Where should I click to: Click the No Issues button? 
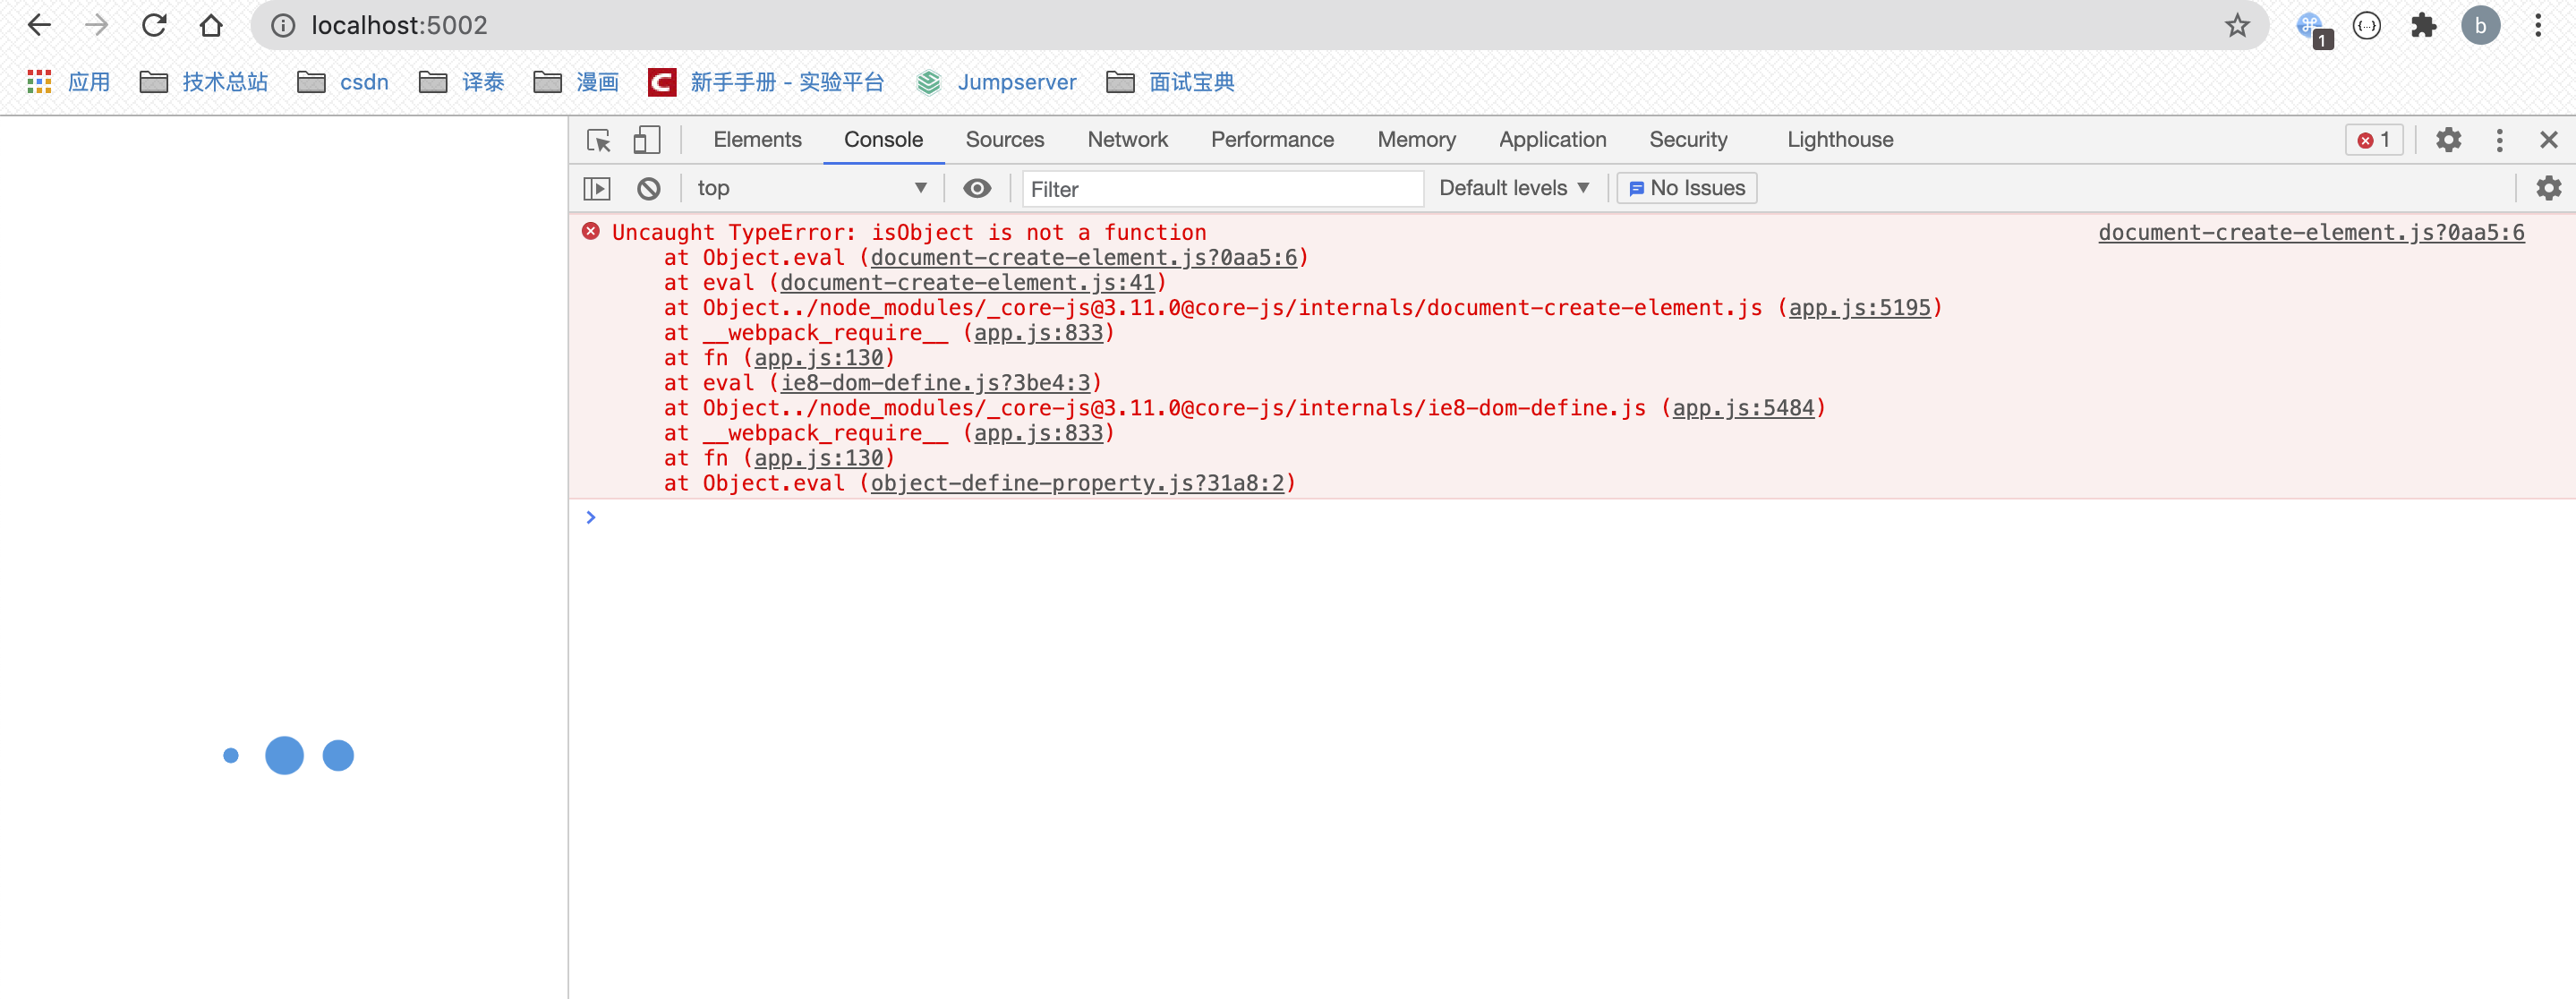(x=1686, y=188)
